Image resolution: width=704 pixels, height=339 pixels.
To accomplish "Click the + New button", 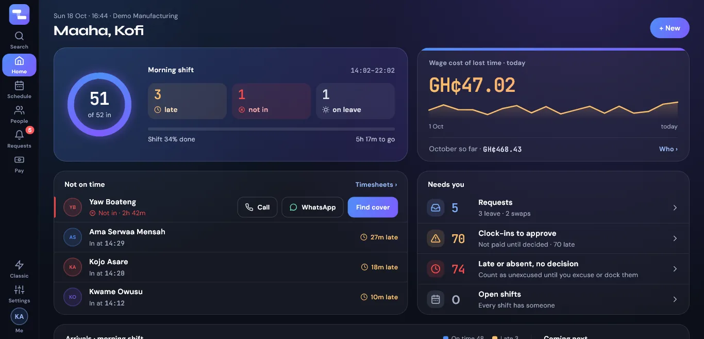I will (x=669, y=28).
